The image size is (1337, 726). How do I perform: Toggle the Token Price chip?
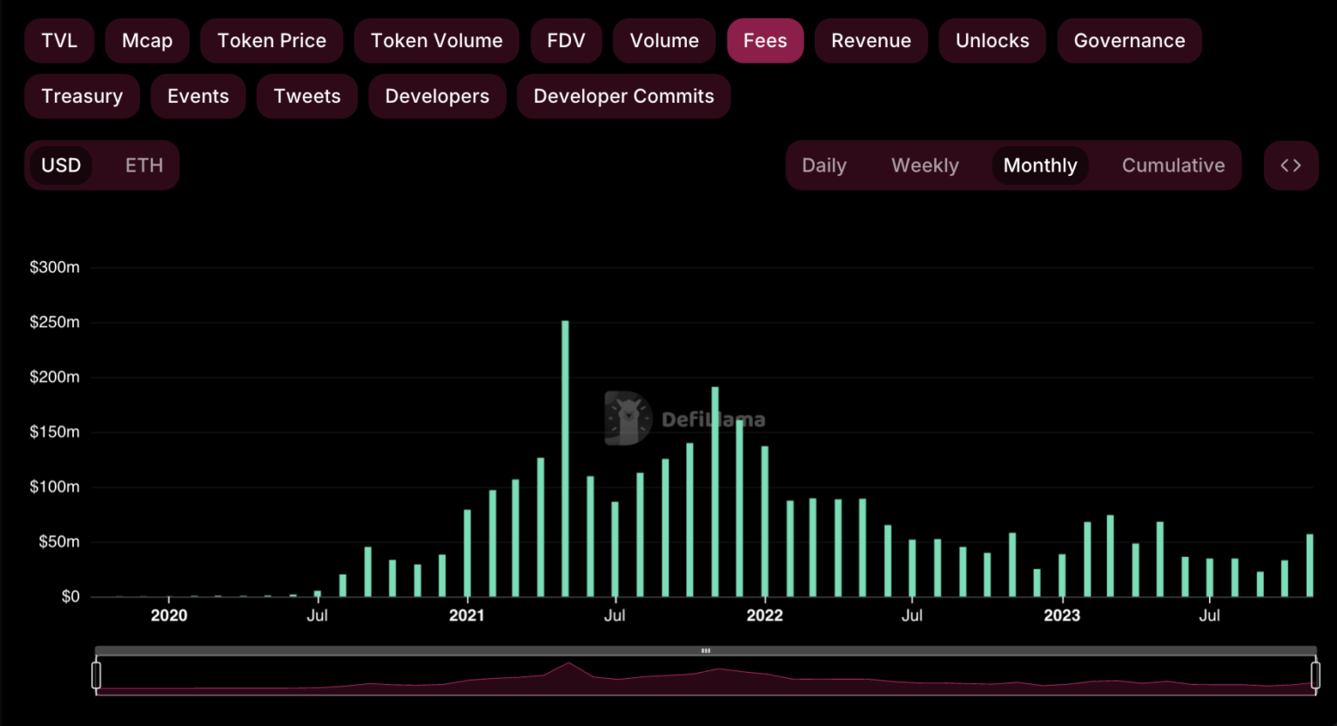[x=272, y=41]
